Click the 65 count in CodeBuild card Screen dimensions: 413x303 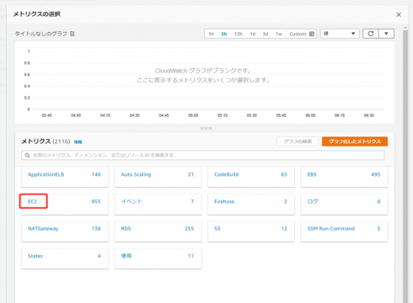[284, 174]
